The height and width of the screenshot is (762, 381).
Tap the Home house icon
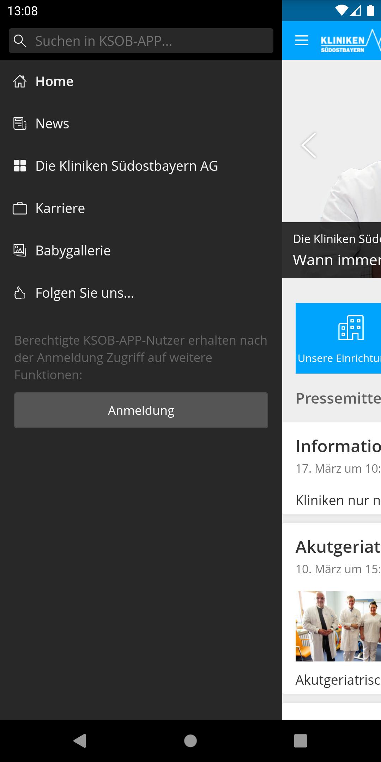[20, 81]
